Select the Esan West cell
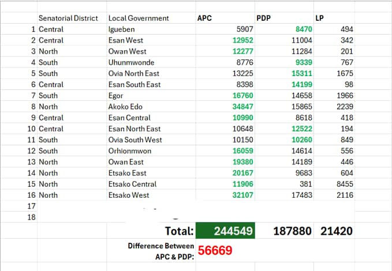392x271 pixels. 151,40
